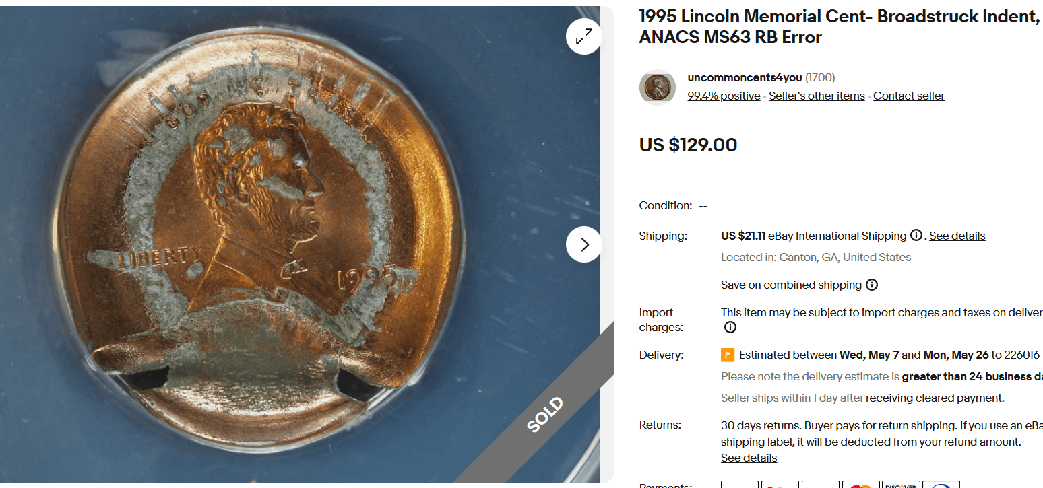Click the import charges info icon
This screenshot has height=488, width=1043.
coord(730,327)
